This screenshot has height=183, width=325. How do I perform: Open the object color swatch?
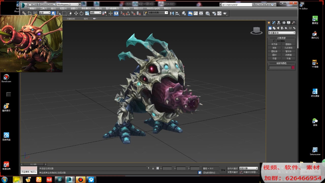pos(293,67)
